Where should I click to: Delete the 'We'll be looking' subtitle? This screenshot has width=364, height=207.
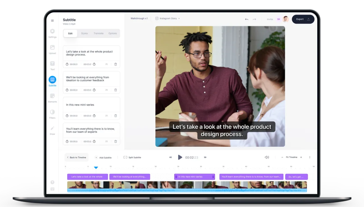[116, 90]
